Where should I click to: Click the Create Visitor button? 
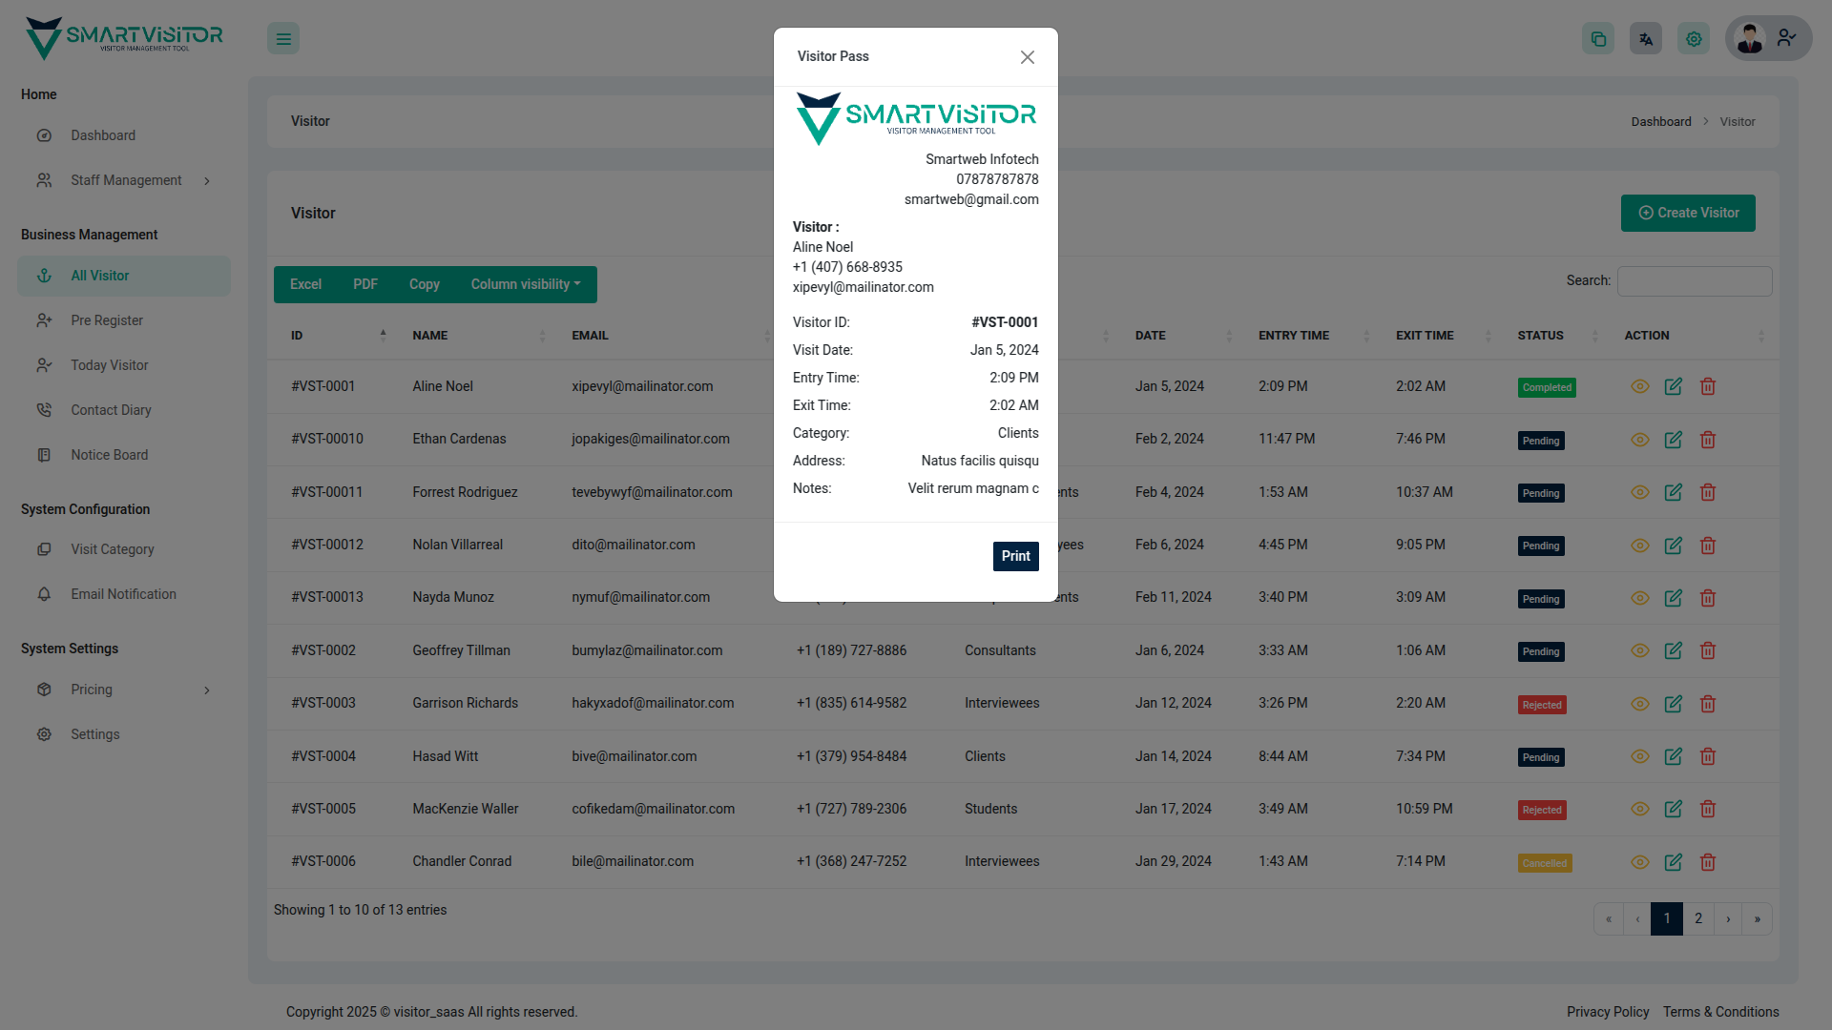(x=1688, y=213)
